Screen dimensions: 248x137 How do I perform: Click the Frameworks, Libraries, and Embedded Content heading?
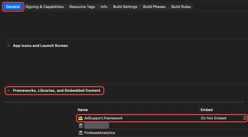pyautogui.click(x=57, y=90)
